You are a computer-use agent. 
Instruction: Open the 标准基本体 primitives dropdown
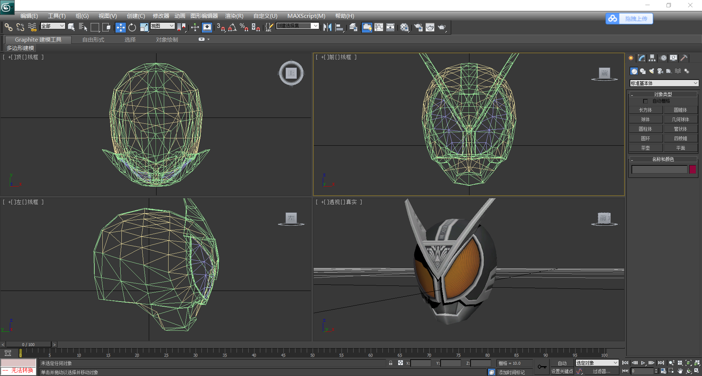664,83
